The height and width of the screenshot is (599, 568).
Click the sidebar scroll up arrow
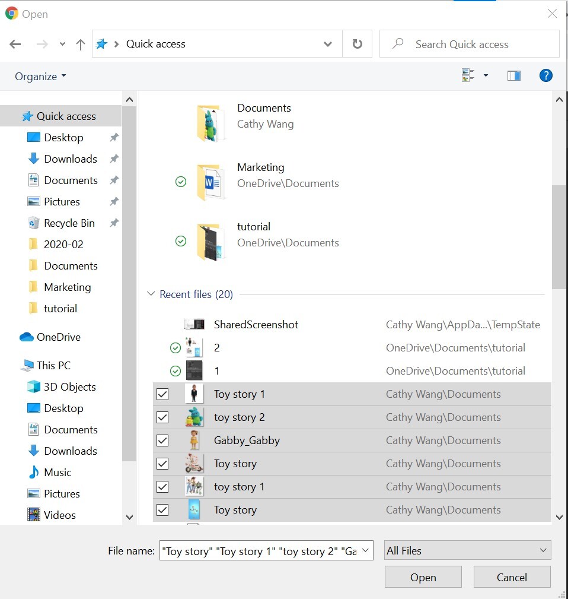coord(129,100)
